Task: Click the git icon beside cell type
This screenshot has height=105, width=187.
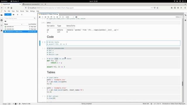Action: click(x=76, y=17)
